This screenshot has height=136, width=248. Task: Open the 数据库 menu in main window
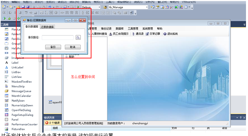point(120,29)
